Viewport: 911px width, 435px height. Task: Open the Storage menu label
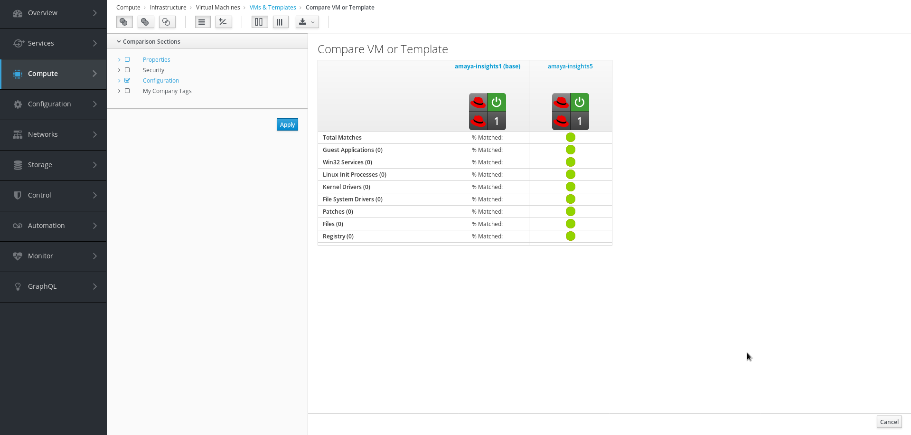coord(40,165)
